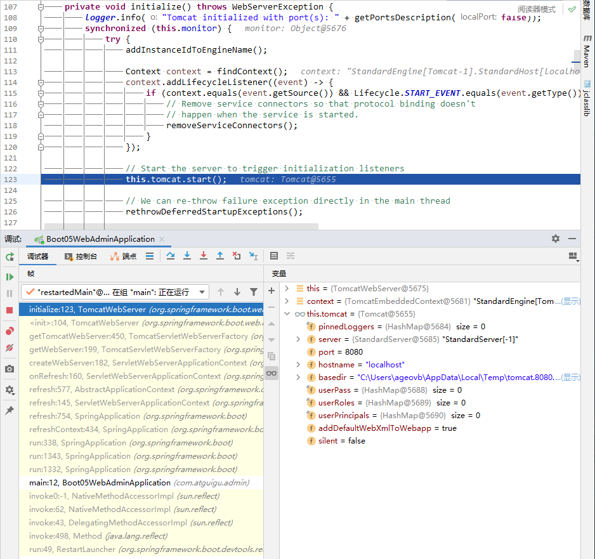
Task: Pin the debug tab with pin icon
Action: tap(10, 411)
